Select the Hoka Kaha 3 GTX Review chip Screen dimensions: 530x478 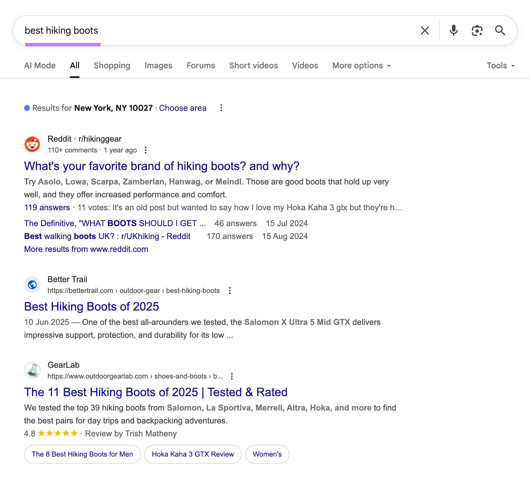(x=192, y=454)
